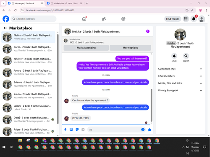
Task: Open the Jannifer conversation
Action: pyautogui.click(x=28, y=61)
